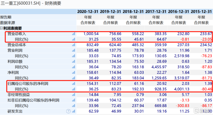The image size is (213, 115).
Task: Open chart icon for 归属母公司股东的净利润 同比(%) row
Action: point(73,89)
